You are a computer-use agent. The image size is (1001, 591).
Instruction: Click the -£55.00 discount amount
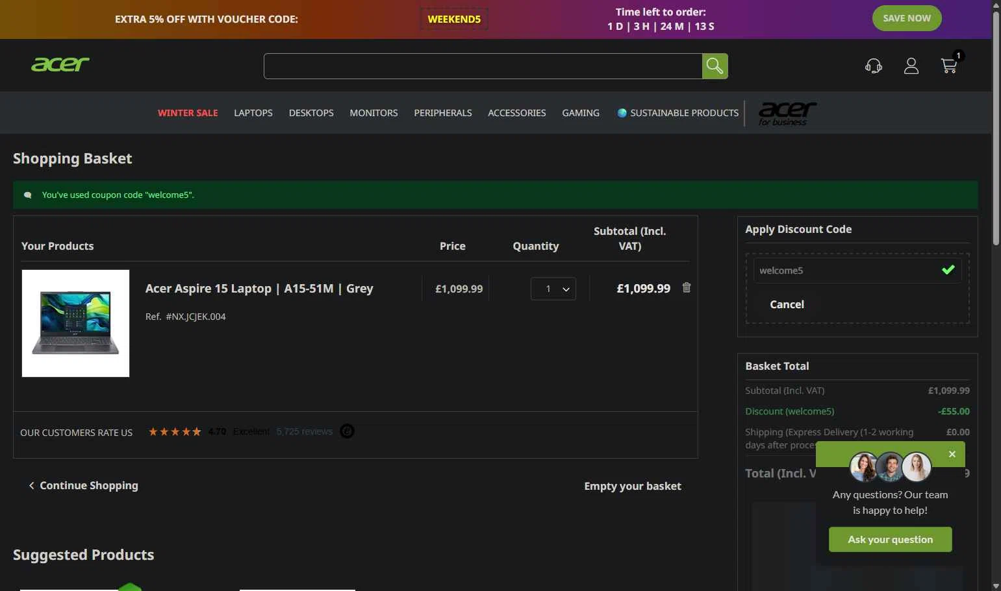[954, 411]
